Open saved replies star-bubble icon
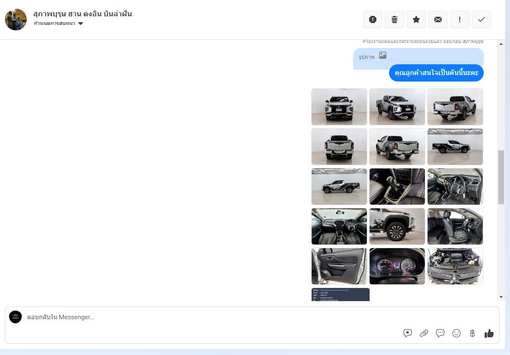This screenshot has height=355, width=510. [x=408, y=333]
